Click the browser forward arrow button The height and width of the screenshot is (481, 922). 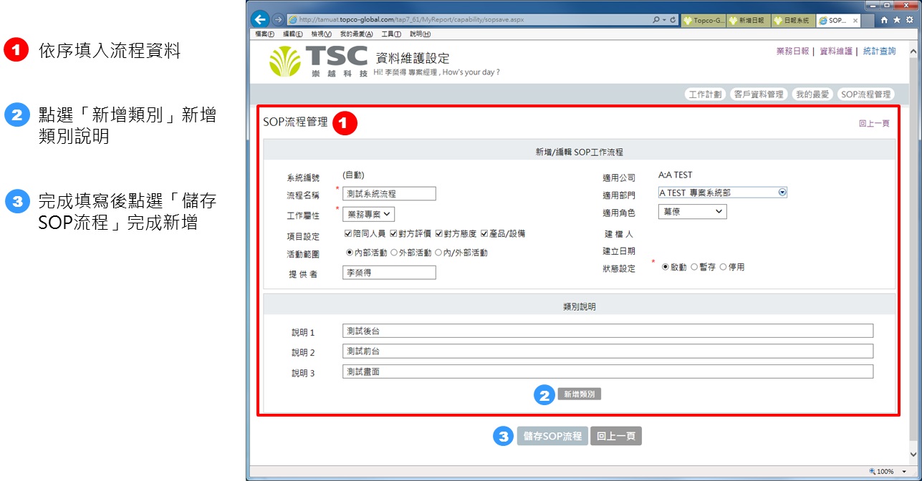(x=278, y=19)
